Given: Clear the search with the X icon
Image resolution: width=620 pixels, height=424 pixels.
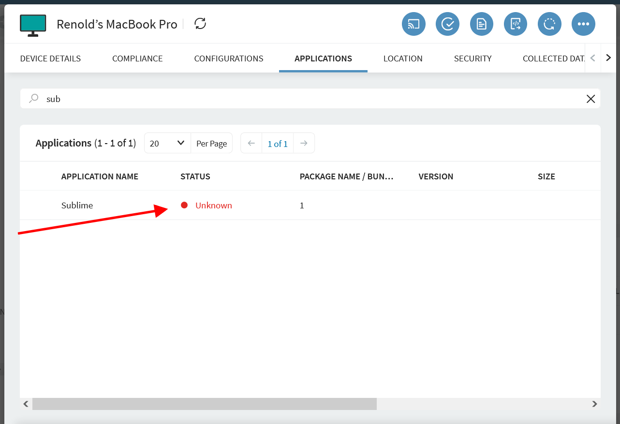Looking at the screenshot, I should 590,99.
